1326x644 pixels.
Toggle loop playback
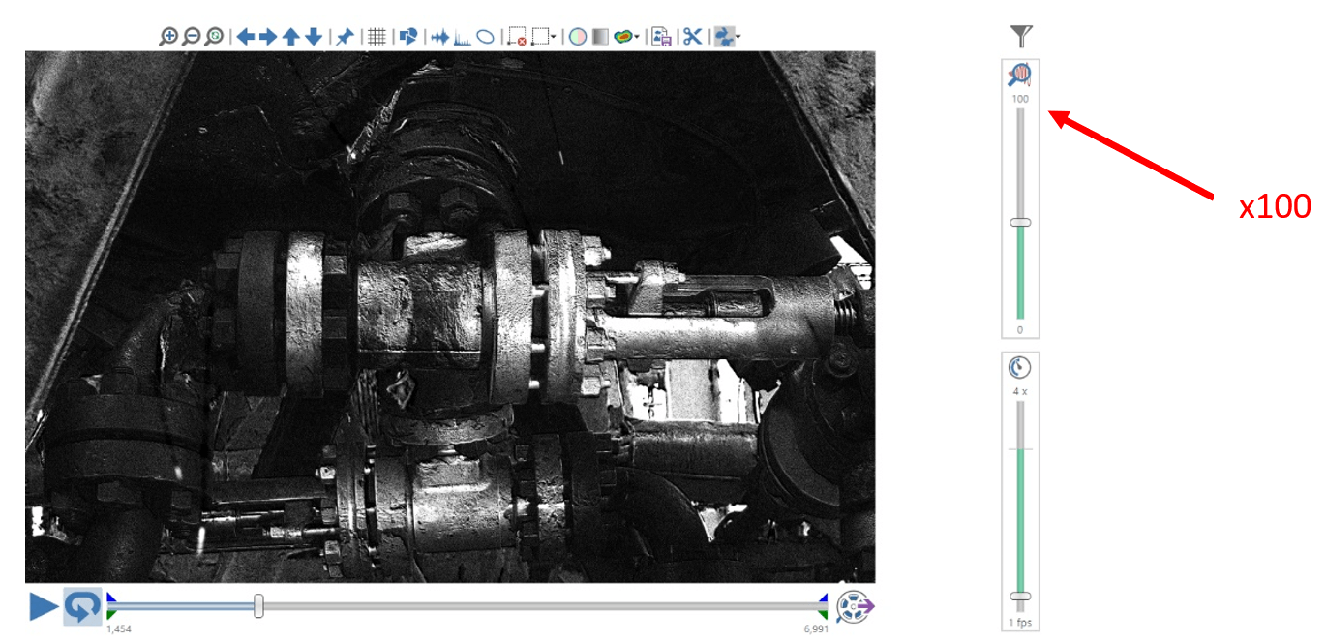point(82,606)
